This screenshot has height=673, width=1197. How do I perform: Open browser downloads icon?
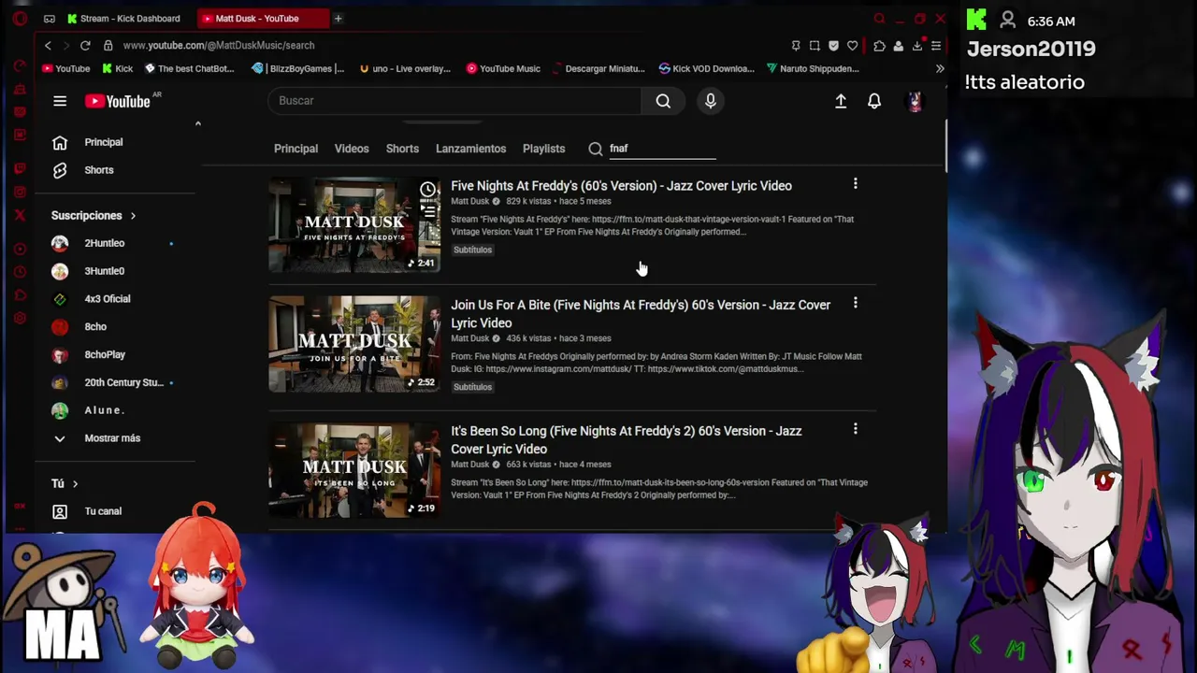point(917,46)
